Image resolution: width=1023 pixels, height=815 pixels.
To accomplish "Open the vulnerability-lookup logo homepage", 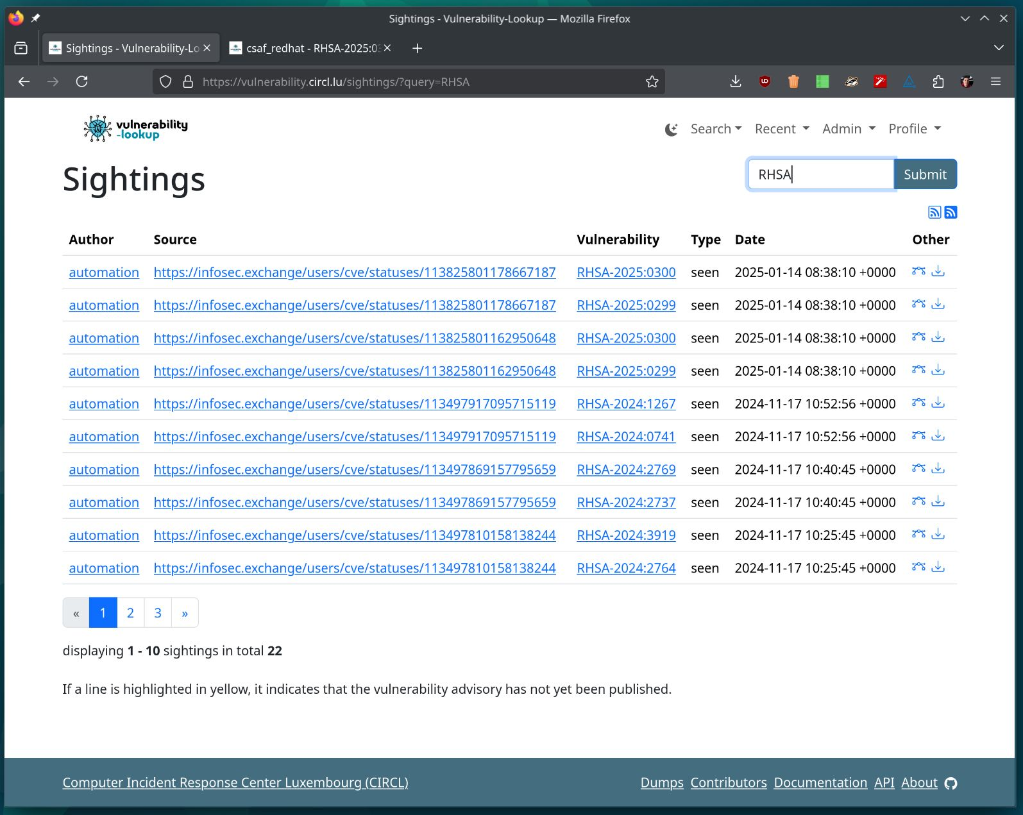I will pos(135,128).
